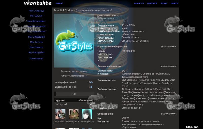Go to новости in the top navigation
The height and width of the screenshot is (129, 203).
click(x=139, y=3)
